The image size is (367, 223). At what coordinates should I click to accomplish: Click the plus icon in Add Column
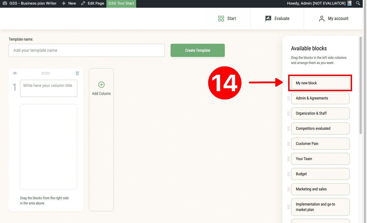pos(101,85)
